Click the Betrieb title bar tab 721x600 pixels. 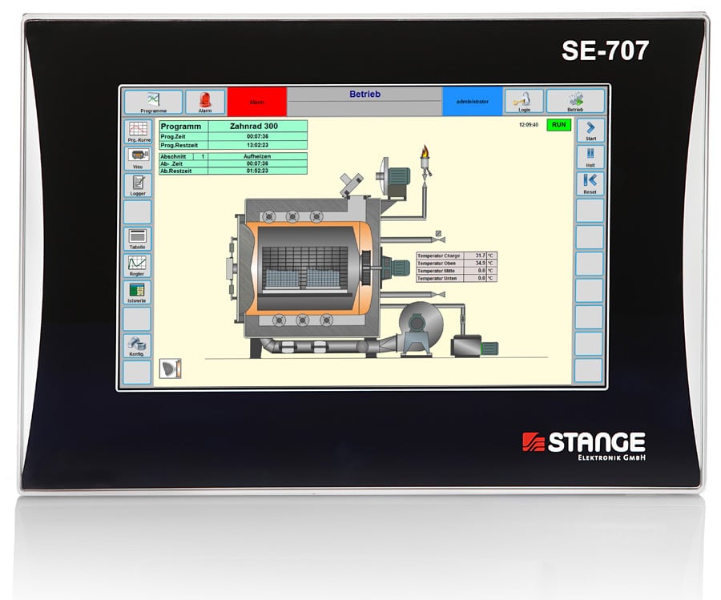(x=368, y=94)
